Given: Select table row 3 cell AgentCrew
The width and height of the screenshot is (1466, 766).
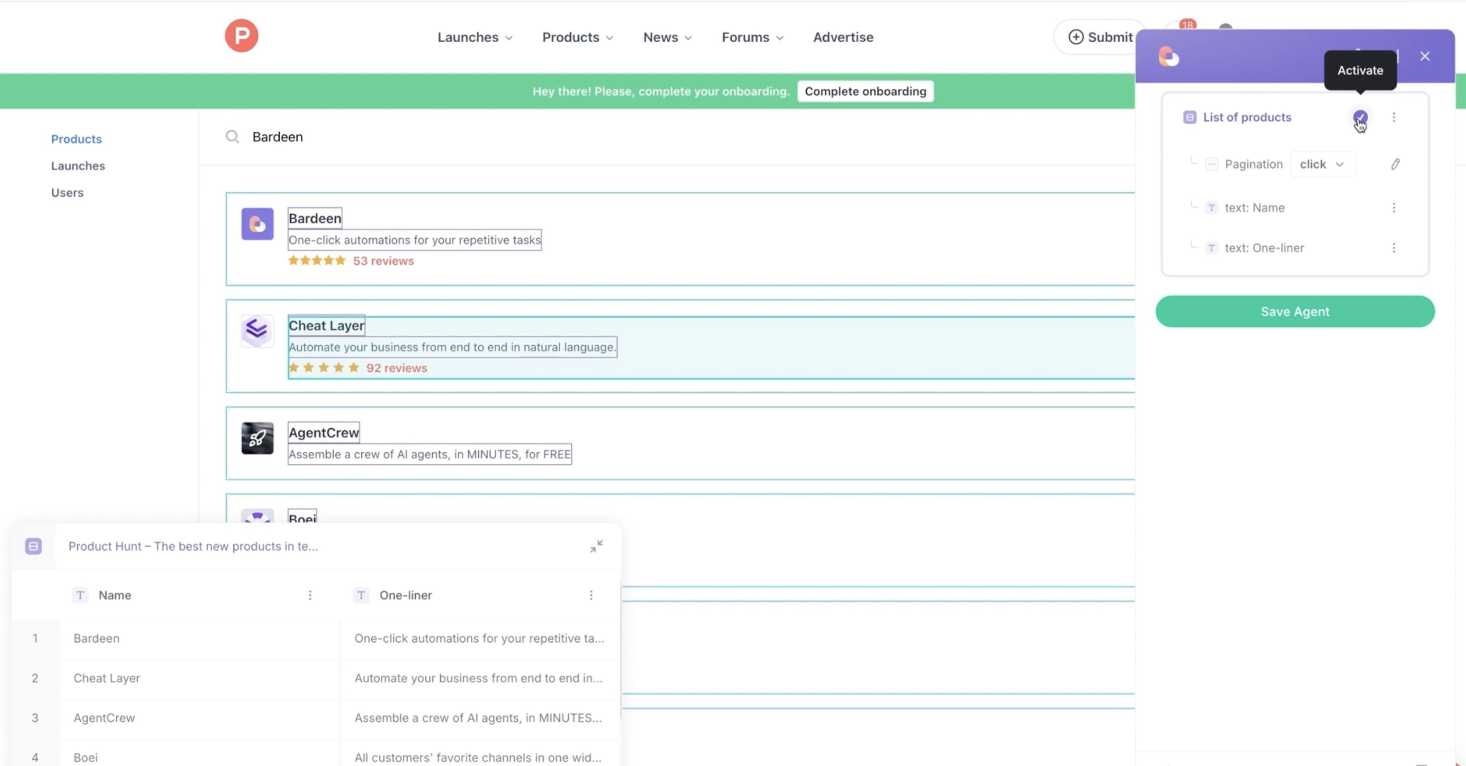Looking at the screenshot, I should (199, 718).
